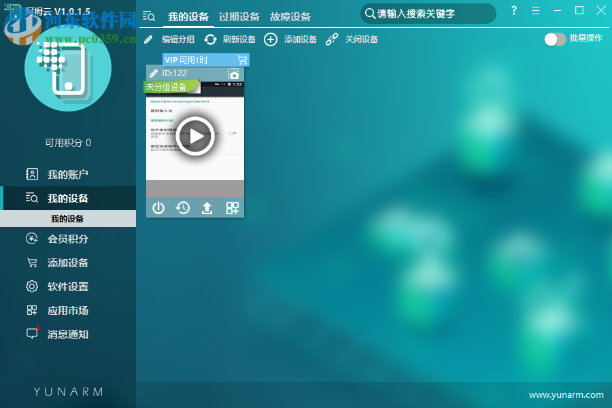Open the hamburger menu at top right
This screenshot has height=408, width=612.
click(x=536, y=10)
